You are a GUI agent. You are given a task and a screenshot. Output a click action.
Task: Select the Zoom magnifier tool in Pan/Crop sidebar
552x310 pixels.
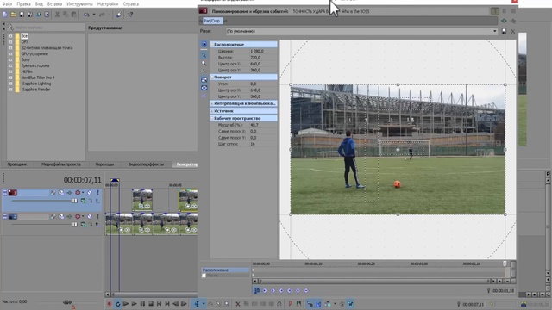[x=204, y=63]
